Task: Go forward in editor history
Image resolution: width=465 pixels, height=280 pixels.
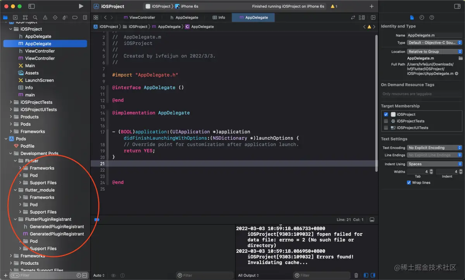Action: (x=112, y=17)
